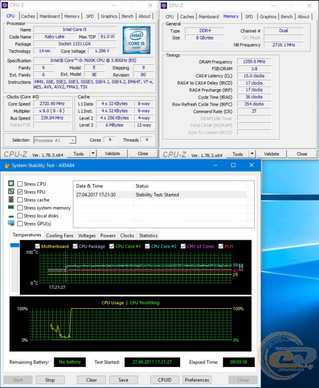Toggle the PCH graph checkbox
The width and height of the screenshot is (319, 388).
221,246
